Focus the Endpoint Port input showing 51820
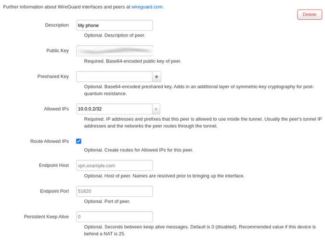 coord(114,191)
